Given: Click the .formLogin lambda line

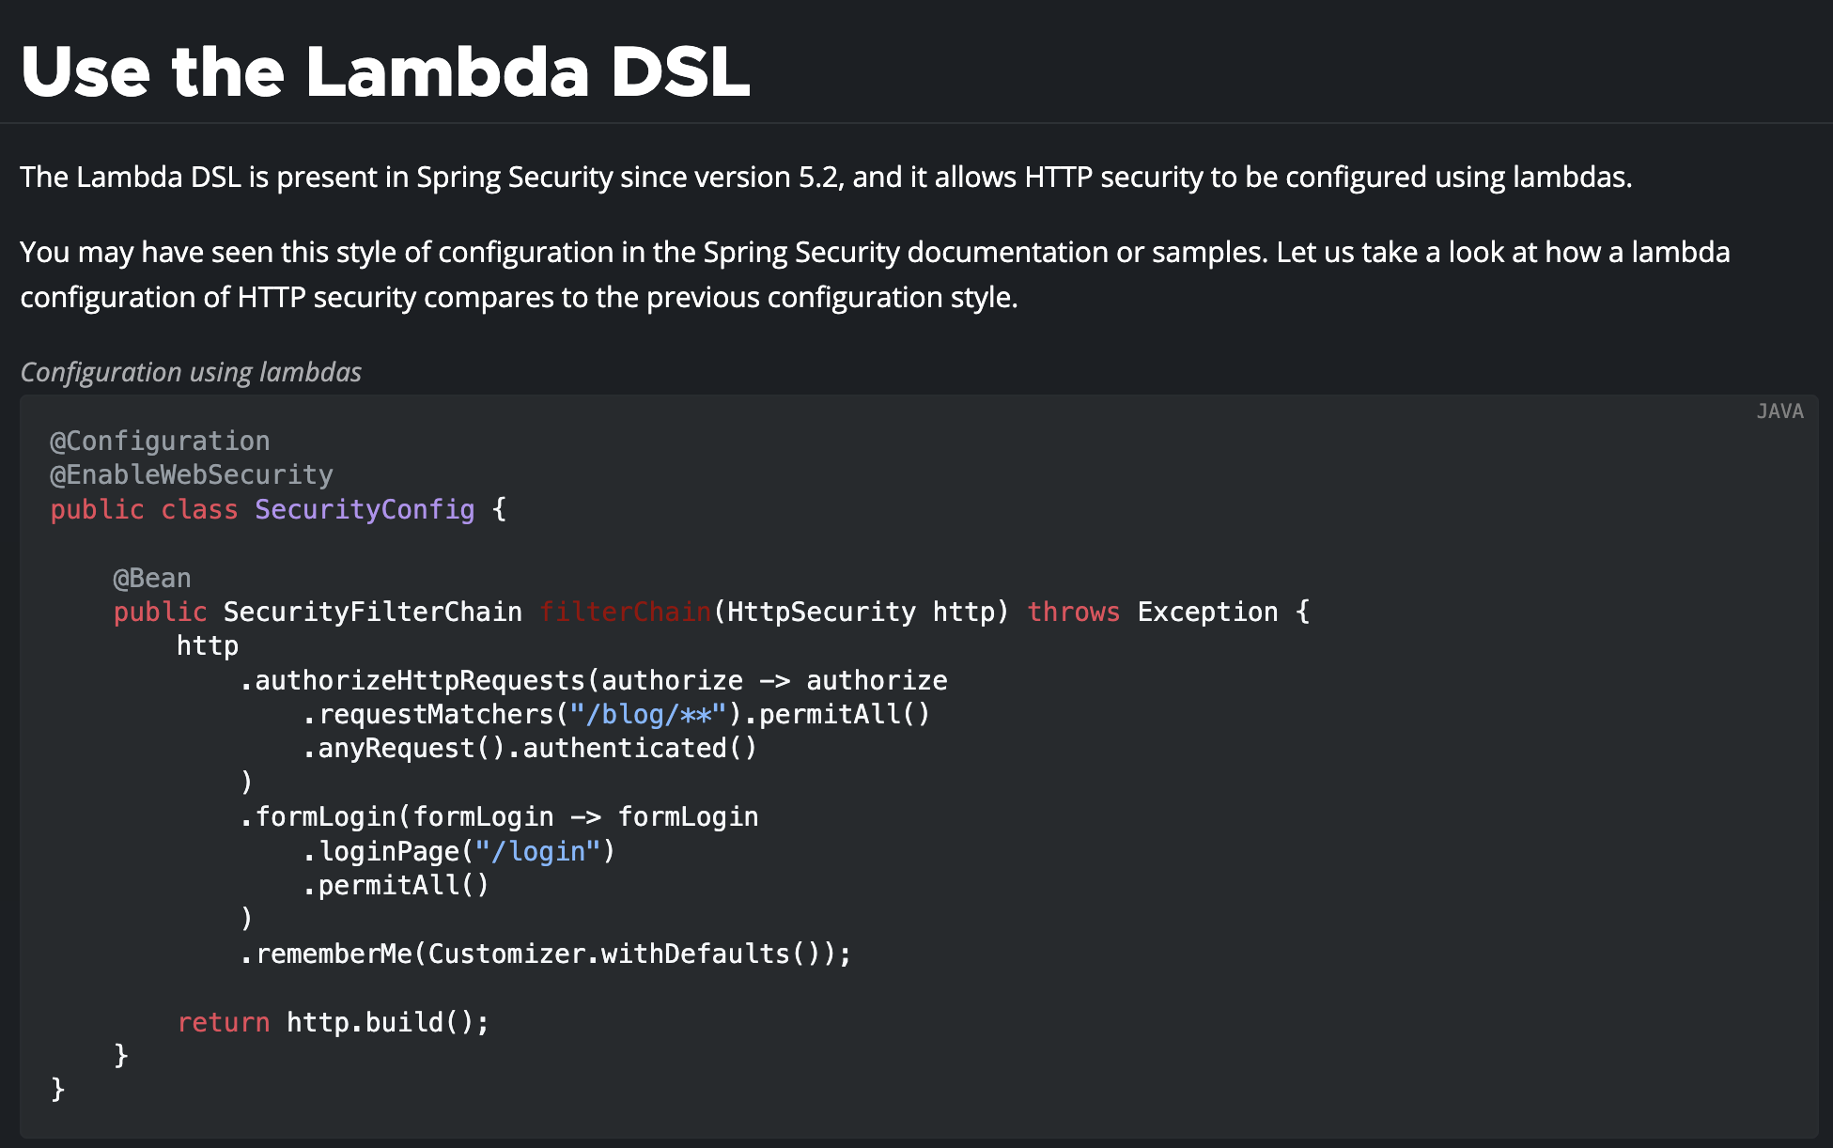Looking at the screenshot, I should click(x=499, y=816).
